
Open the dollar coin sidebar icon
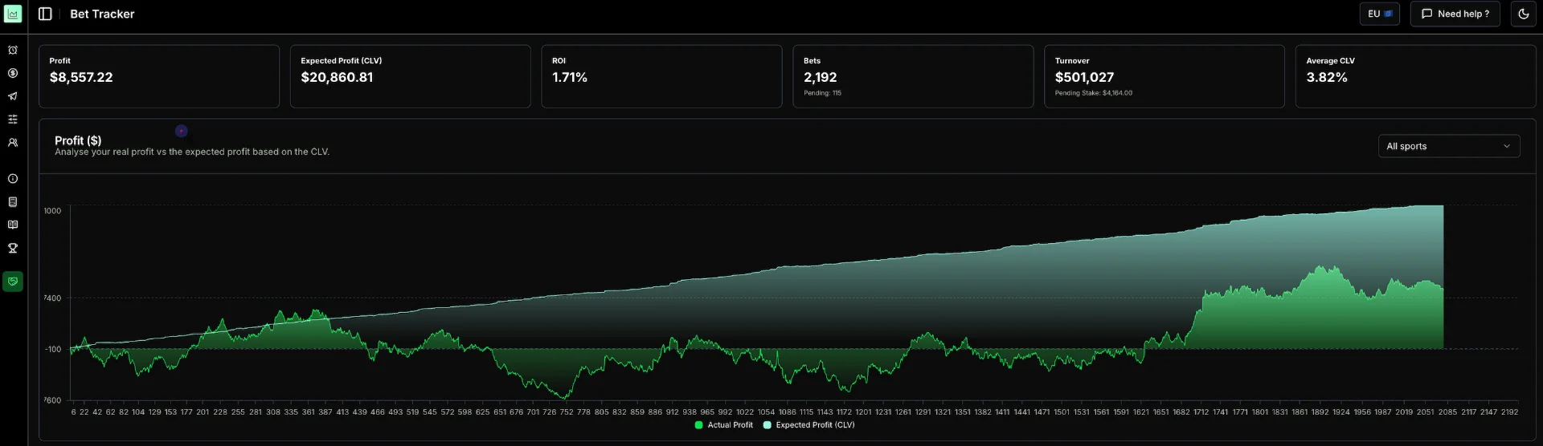coord(13,73)
